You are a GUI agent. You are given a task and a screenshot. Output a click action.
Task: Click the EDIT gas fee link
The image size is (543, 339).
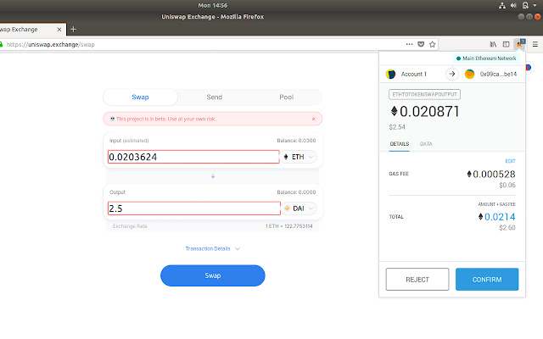pos(510,161)
